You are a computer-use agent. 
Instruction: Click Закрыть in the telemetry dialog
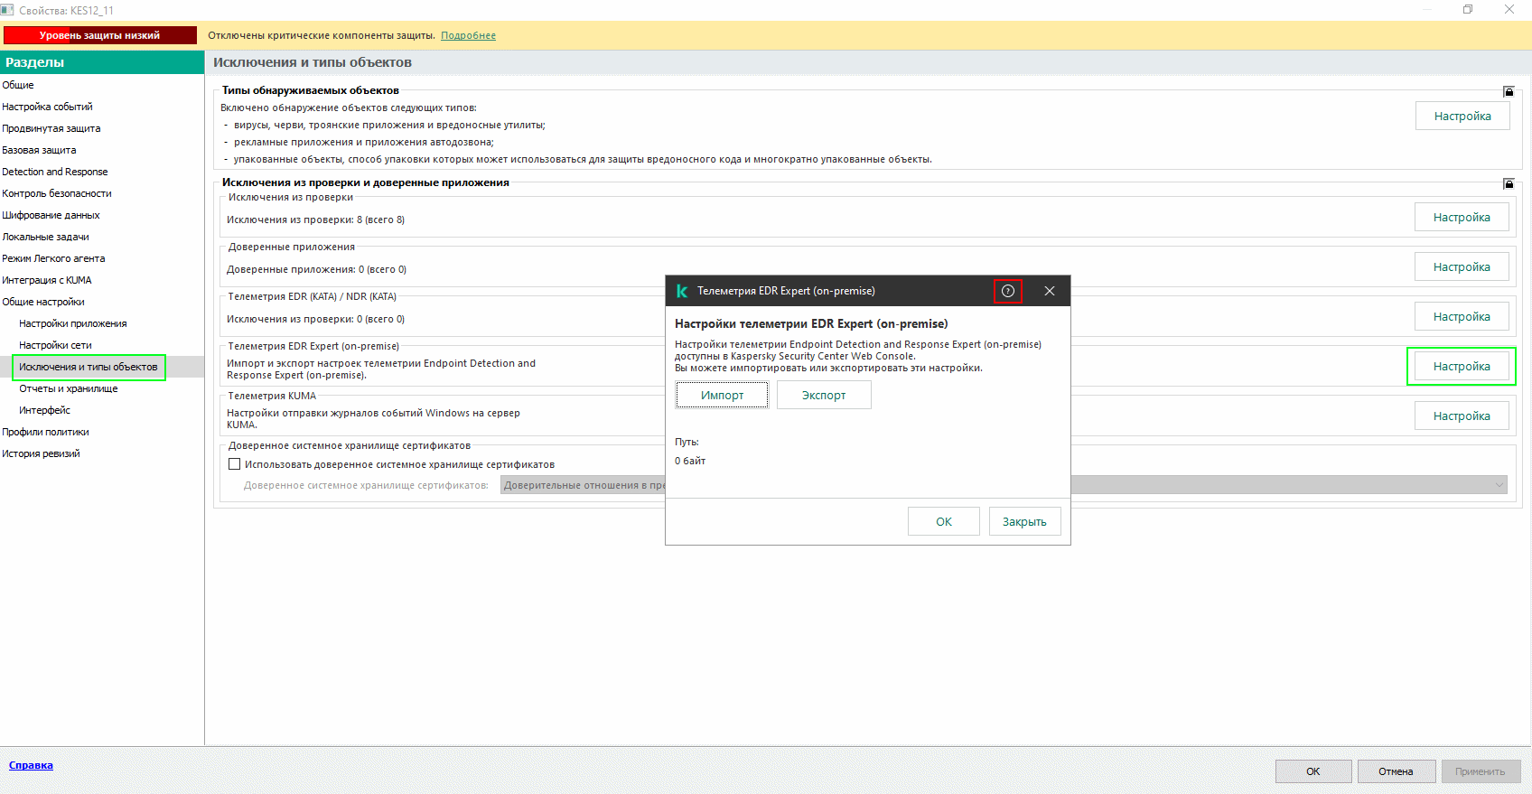pos(1024,521)
